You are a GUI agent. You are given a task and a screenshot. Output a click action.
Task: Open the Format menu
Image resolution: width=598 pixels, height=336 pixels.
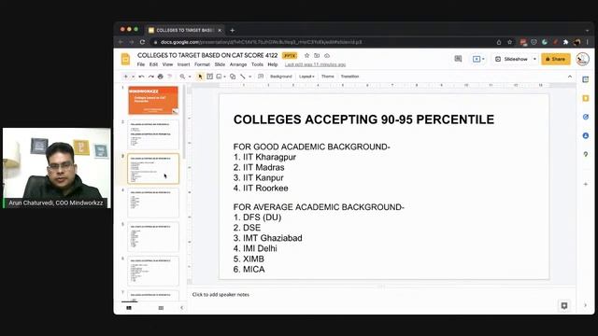[202, 64]
